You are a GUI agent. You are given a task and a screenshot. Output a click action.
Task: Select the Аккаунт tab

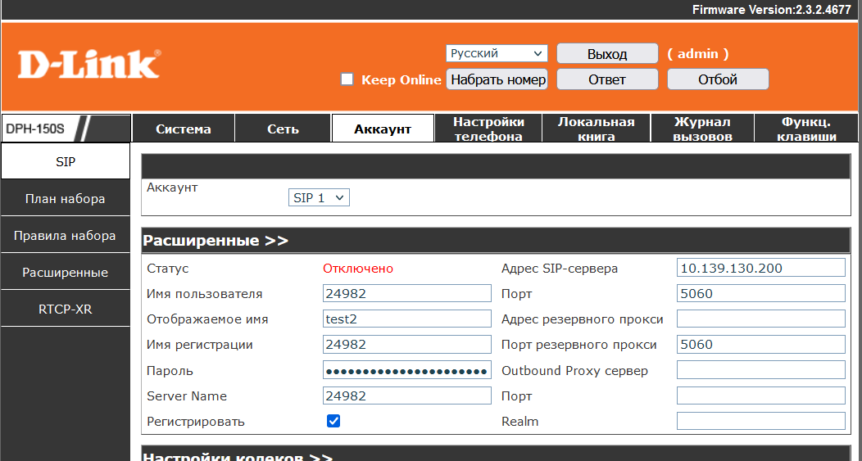pos(383,129)
